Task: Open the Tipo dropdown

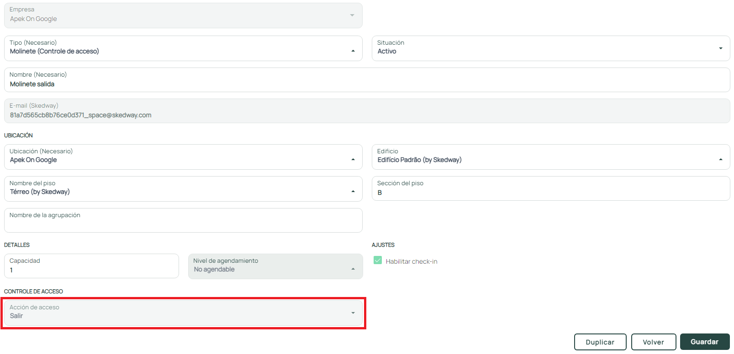Action: [x=183, y=48]
